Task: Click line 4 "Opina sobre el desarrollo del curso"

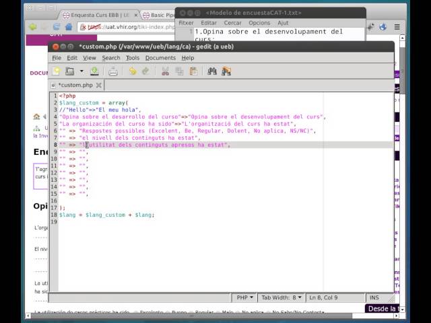Action: click(120, 116)
